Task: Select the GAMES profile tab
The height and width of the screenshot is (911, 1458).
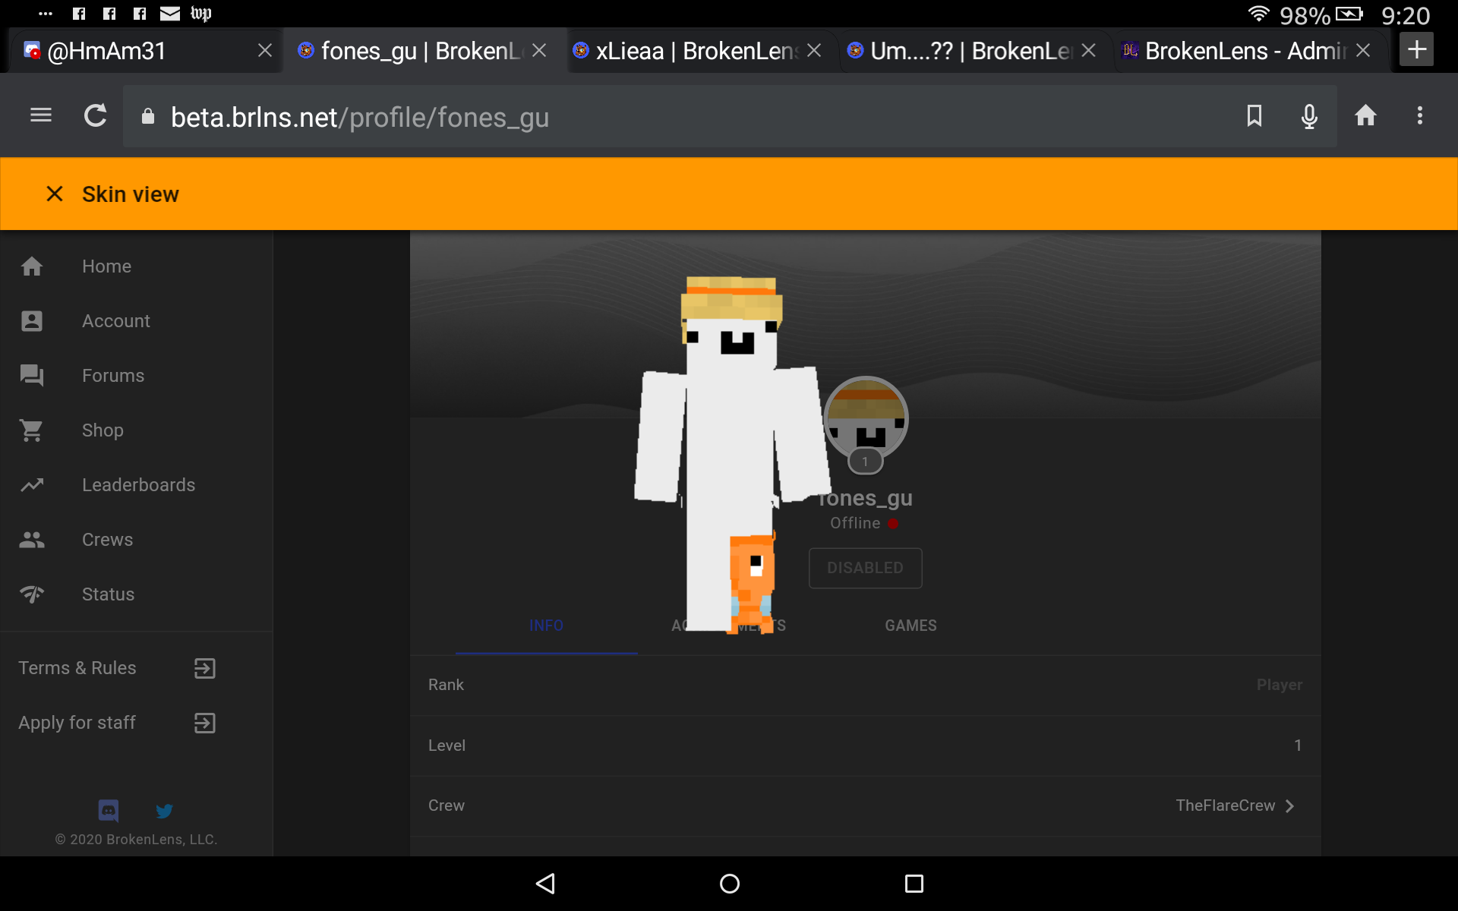Action: (x=910, y=626)
